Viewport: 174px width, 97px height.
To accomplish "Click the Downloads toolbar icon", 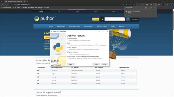I will click(x=155, y=5).
